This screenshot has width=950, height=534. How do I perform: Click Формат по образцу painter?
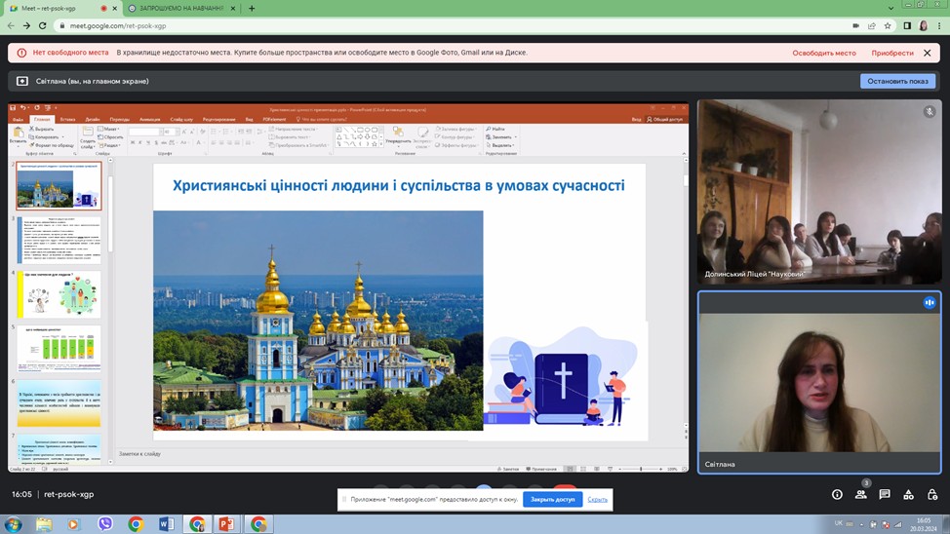point(52,145)
